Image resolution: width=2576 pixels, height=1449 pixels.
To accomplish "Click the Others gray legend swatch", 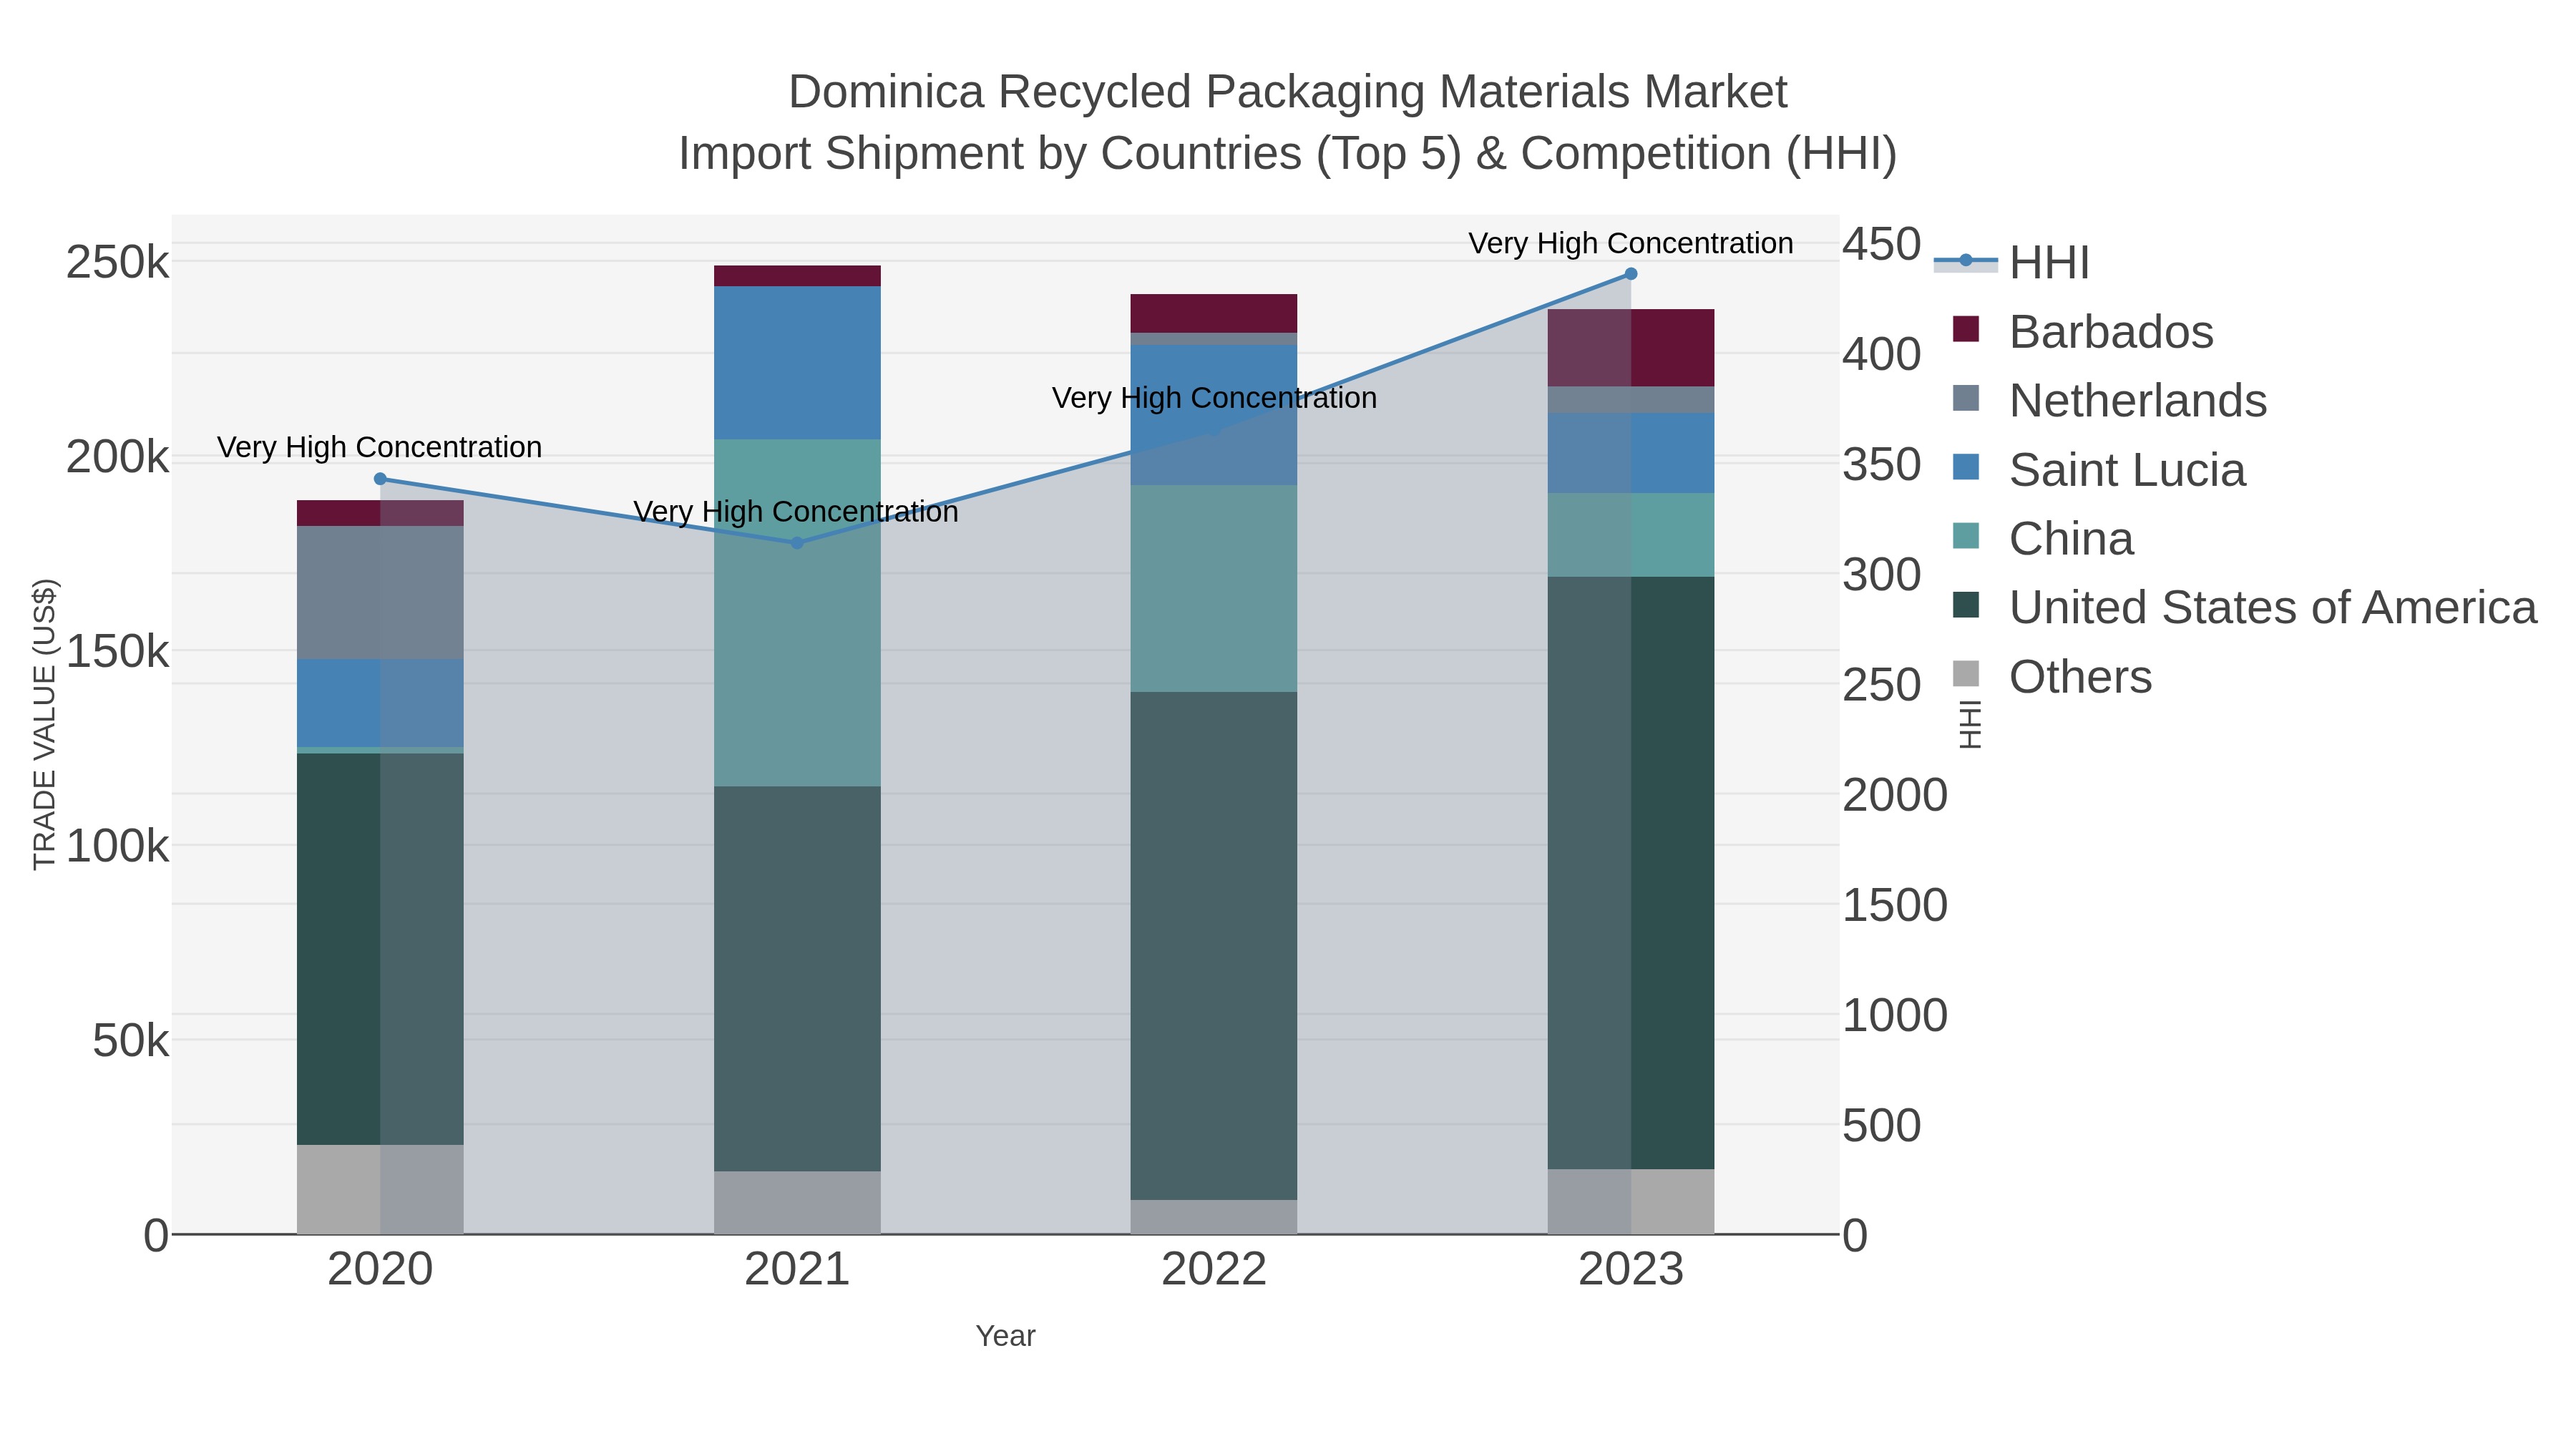I will click(x=1966, y=674).
